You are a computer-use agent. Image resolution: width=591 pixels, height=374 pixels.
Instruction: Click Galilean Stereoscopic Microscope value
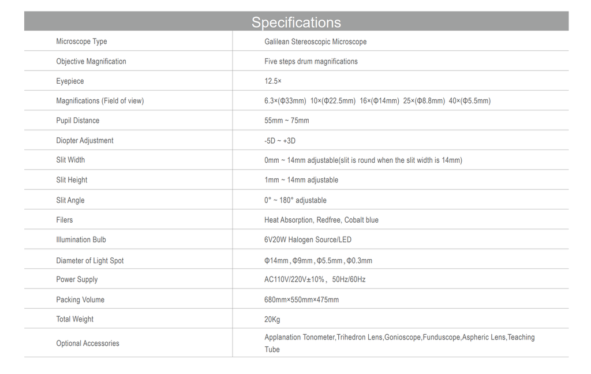316,42
